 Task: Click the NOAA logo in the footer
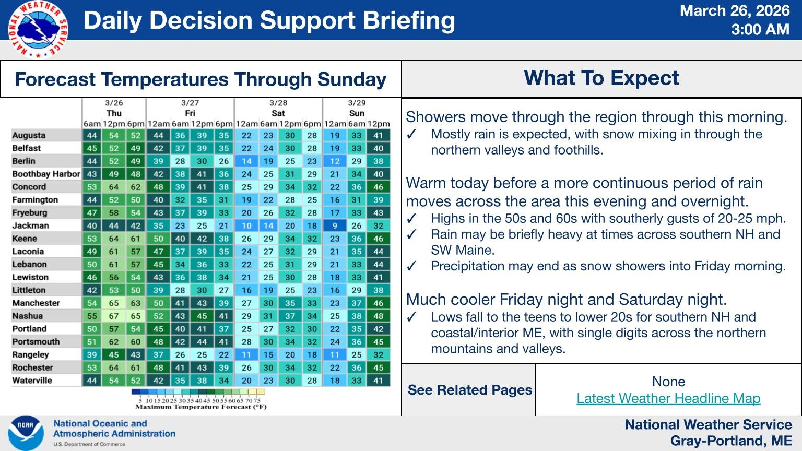26,433
